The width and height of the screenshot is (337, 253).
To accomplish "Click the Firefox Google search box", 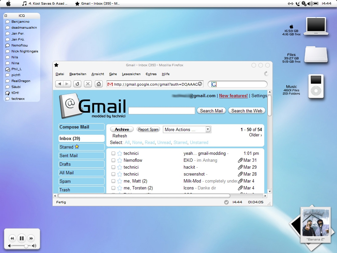I will (238, 84).
